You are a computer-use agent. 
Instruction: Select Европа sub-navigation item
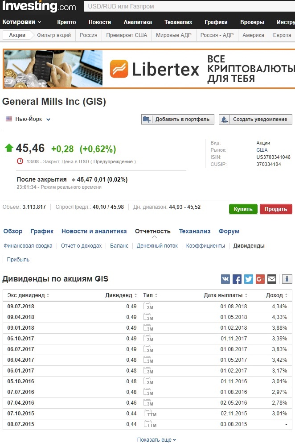[x=282, y=35]
